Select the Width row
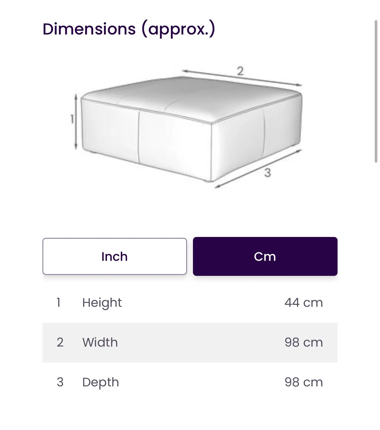 (190, 342)
